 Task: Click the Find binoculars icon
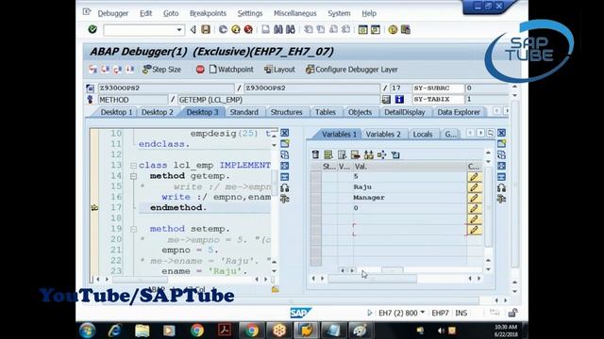coord(278,29)
